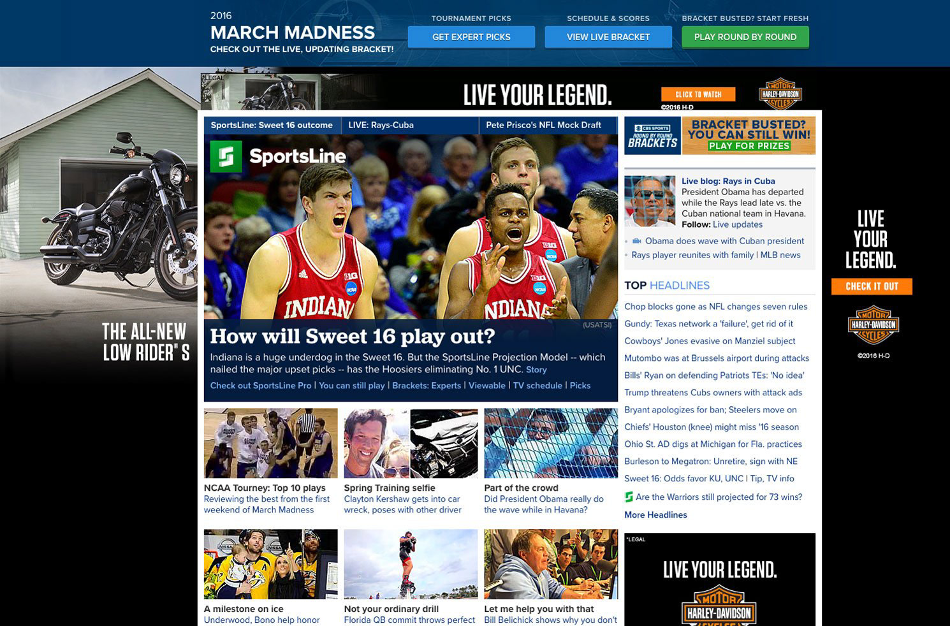
Task: Open the Let me help you with that thumbnail
Action: tap(551, 564)
